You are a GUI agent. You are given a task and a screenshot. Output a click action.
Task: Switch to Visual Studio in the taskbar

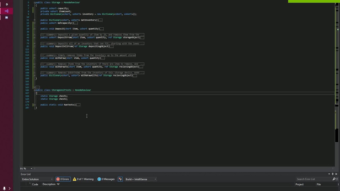point(7,11)
